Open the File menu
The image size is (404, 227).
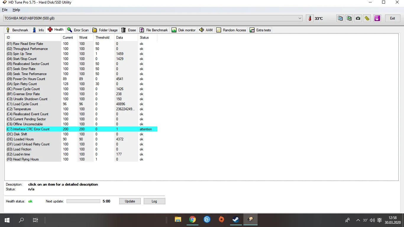point(5,10)
